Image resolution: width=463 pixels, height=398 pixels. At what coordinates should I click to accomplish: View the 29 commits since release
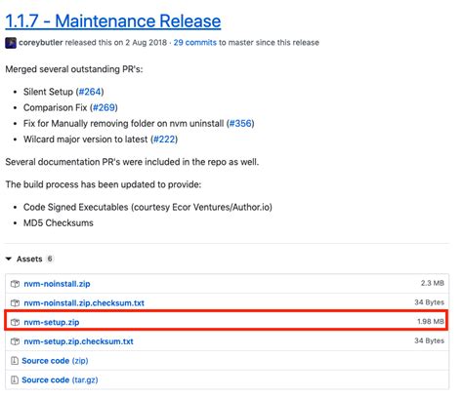tap(194, 43)
